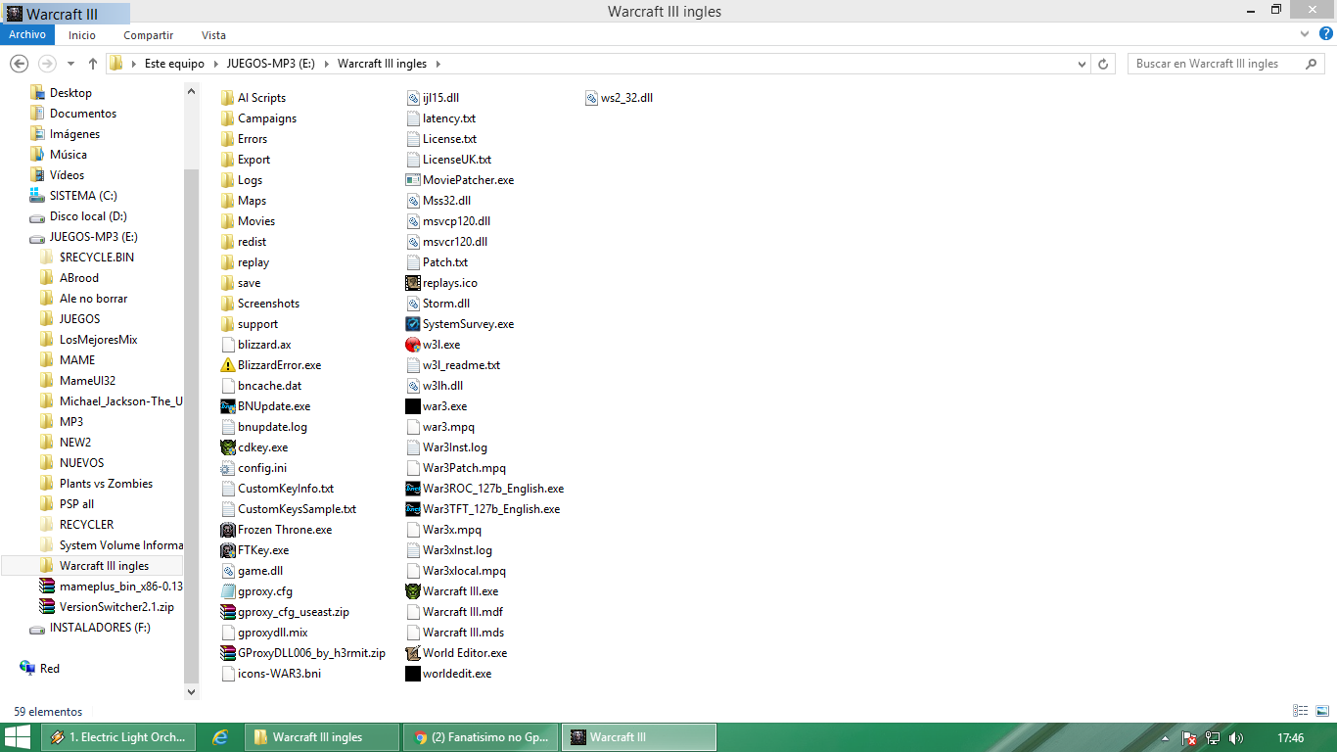Expand path chevron after Este equipo
1337x752 pixels.
(215, 64)
